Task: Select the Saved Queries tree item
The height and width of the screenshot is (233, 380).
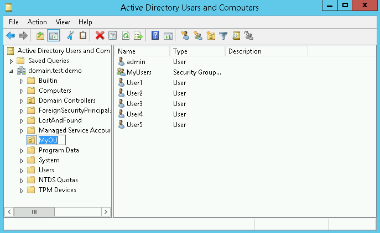Action: coord(49,61)
